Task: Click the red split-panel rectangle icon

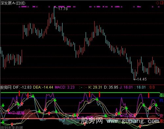Action: point(162,3)
